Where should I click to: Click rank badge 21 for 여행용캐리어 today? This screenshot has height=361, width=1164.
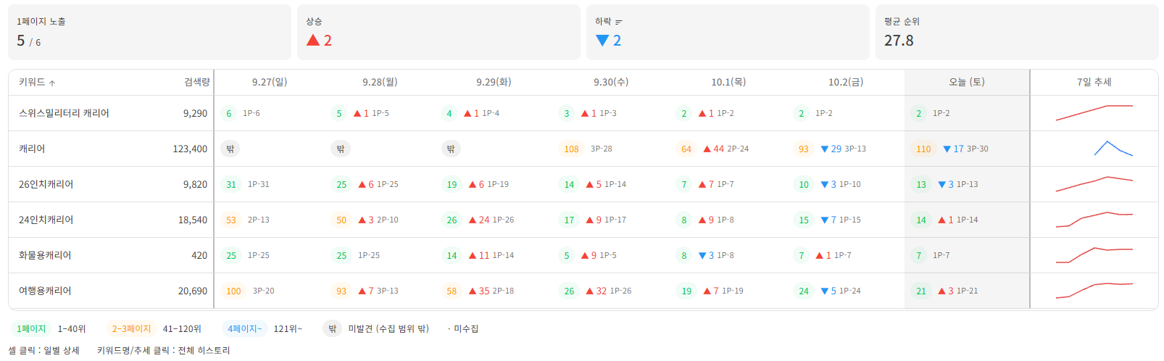click(921, 291)
